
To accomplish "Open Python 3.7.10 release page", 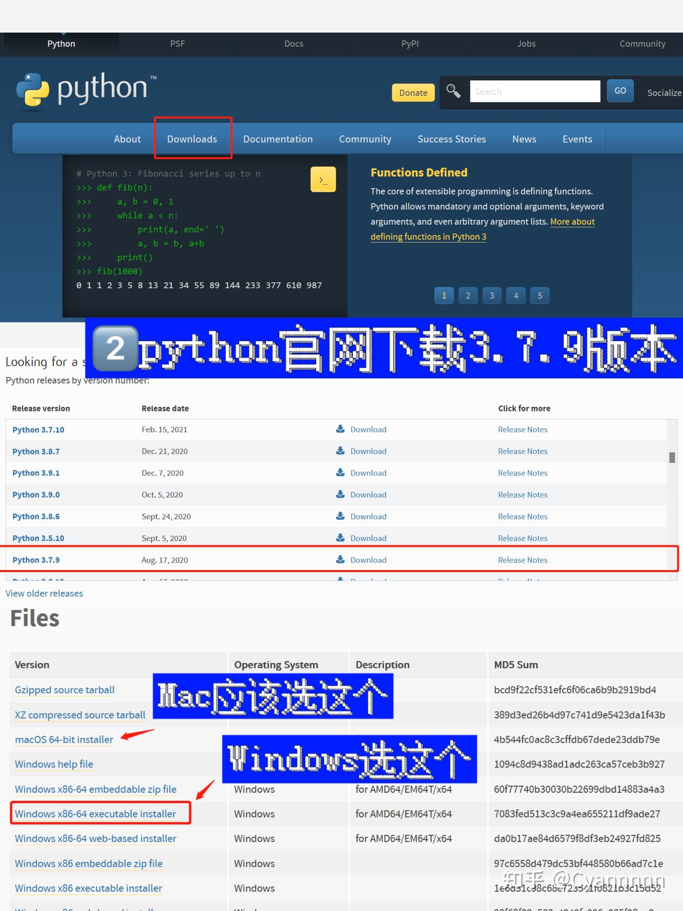I will [38, 430].
